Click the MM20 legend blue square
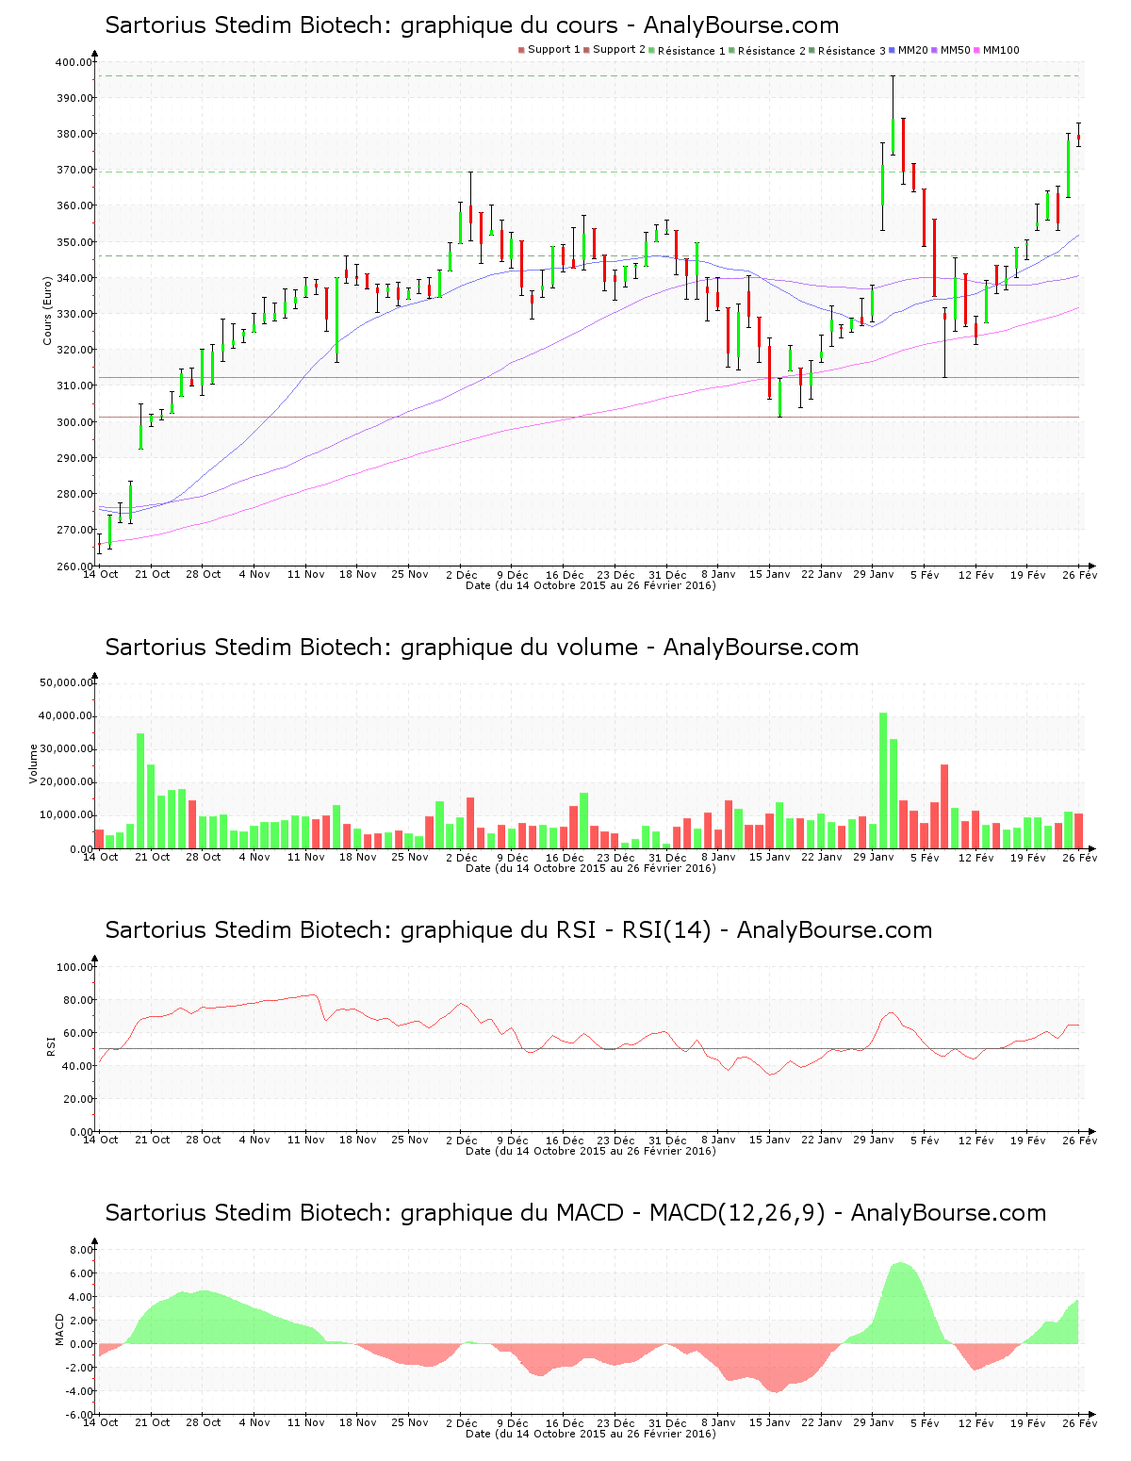The width and height of the screenshot is (1131, 1461). (x=893, y=50)
